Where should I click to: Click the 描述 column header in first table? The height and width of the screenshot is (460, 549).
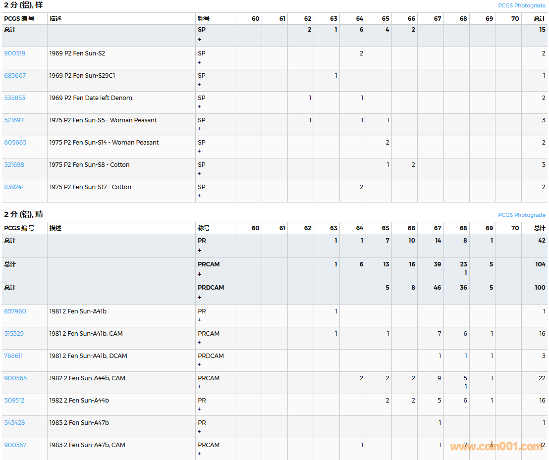(x=55, y=19)
